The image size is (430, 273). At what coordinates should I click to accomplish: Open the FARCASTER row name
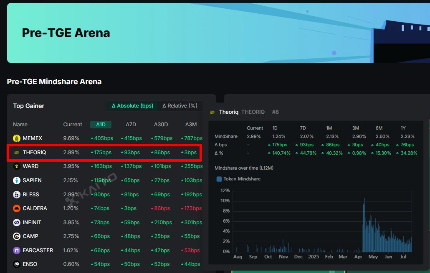coord(38,250)
